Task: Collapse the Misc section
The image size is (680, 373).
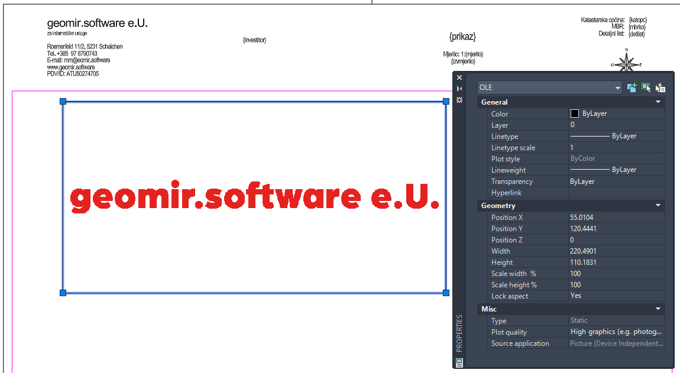Action: click(658, 309)
